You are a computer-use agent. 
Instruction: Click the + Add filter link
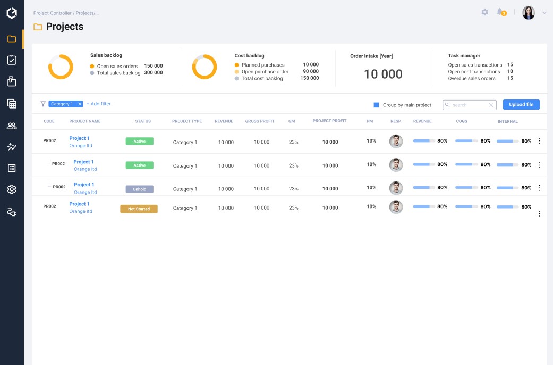[x=98, y=104]
